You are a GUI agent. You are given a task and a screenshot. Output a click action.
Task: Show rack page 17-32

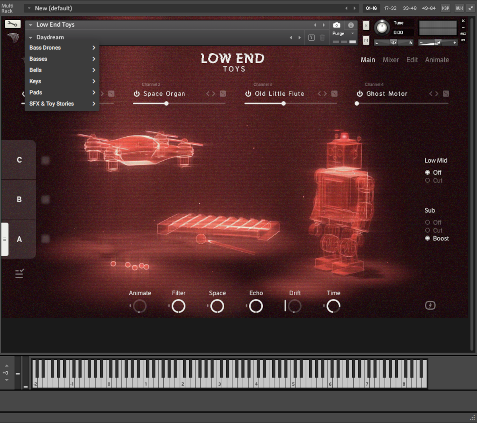pyautogui.click(x=390, y=8)
